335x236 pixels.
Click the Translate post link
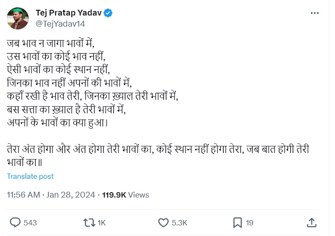(30, 176)
